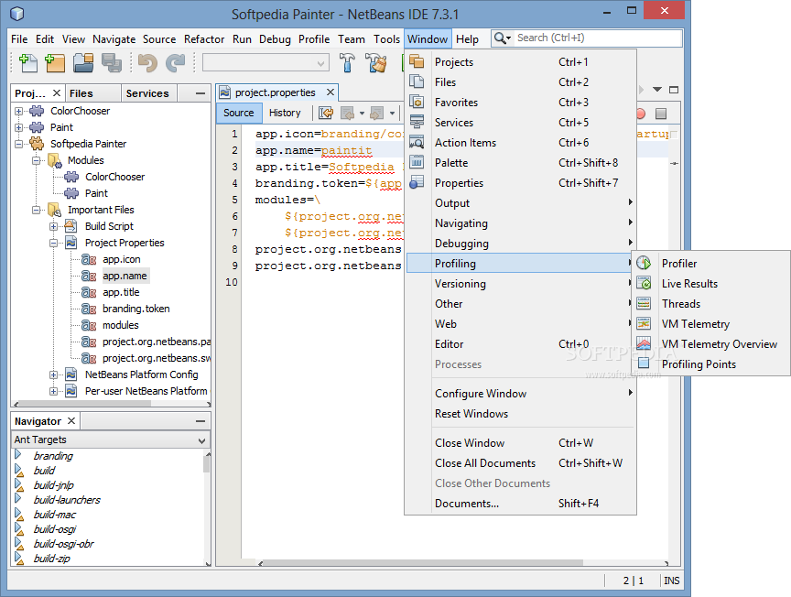The image size is (791, 597).
Task: Click the Search (Ctrl+I) field
Action: (599, 38)
